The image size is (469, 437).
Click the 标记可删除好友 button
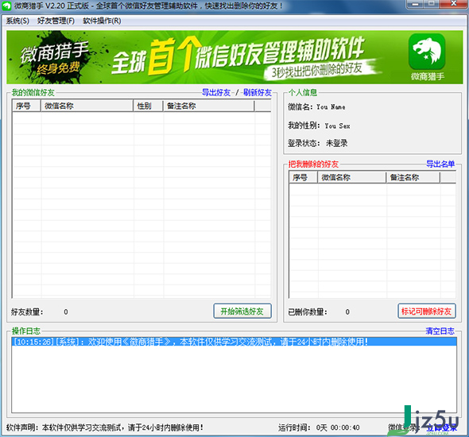pyautogui.click(x=427, y=311)
